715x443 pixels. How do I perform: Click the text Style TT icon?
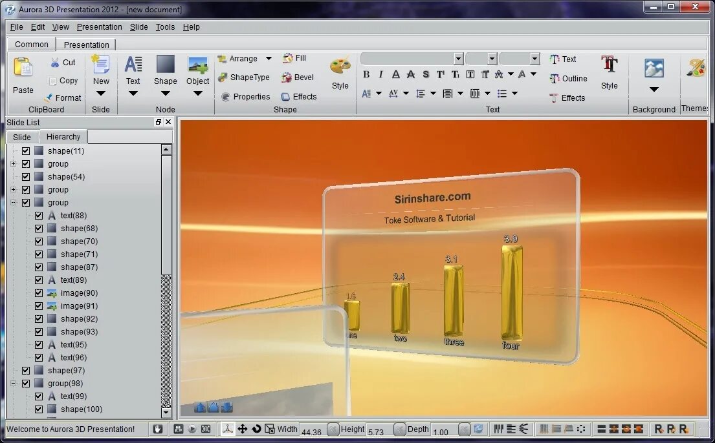[x=610, y=65]
